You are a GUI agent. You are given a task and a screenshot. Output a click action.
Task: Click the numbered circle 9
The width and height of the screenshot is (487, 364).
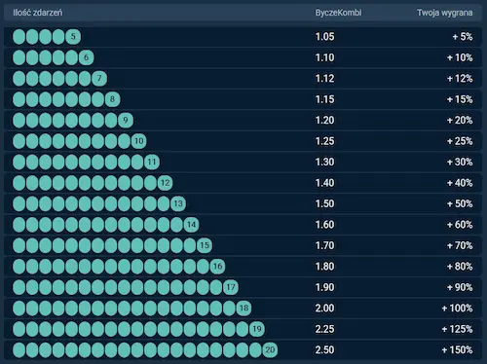[x=126, y=121]
